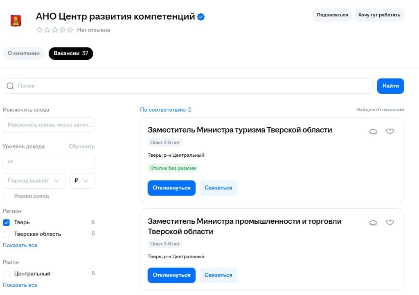Enable the Тверская область region filter
The width and height of the screenshot is (419, 295).
pos(6,234)
